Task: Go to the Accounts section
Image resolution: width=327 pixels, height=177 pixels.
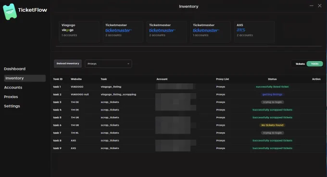Action: [x=13, y=88]
